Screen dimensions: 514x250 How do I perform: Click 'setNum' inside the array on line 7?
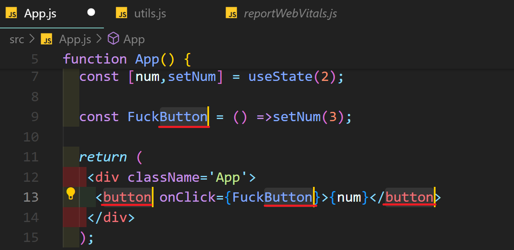(192, 77)
